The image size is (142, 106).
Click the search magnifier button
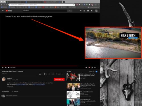pos(70,11)
